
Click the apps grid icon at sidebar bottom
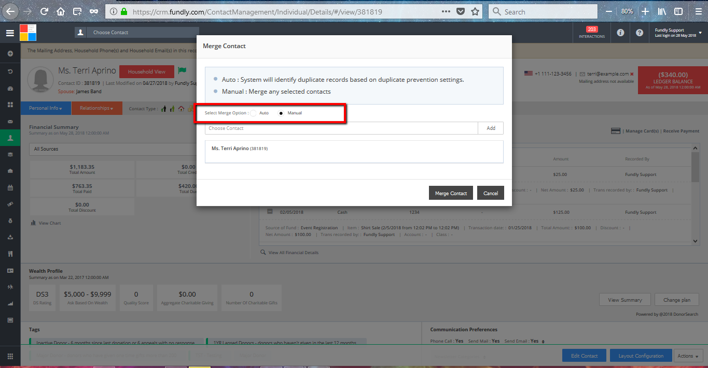click(x=10, y=356)
